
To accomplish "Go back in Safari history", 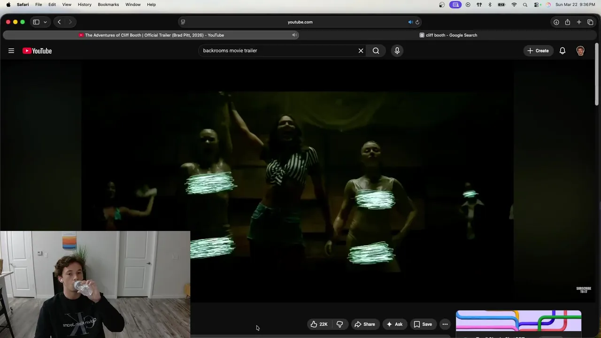I will (x=59, y=22).
